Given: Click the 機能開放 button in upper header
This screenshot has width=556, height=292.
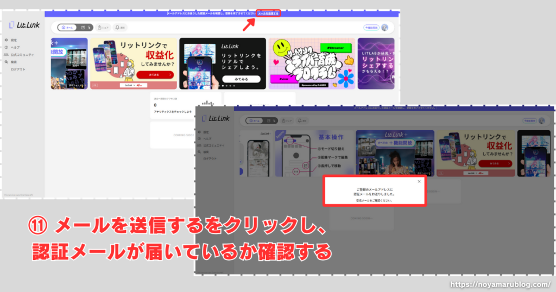Looking at the screenshot, I should 371,28.
